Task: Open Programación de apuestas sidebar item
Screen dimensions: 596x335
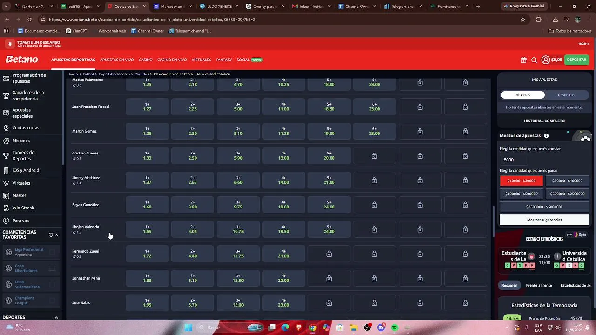Action: click(x=31, y=78)
